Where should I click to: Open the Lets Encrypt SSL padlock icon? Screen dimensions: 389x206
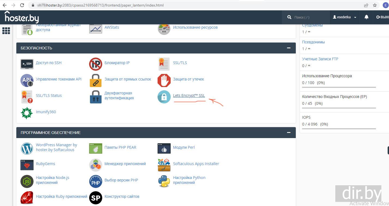point(164,97)
